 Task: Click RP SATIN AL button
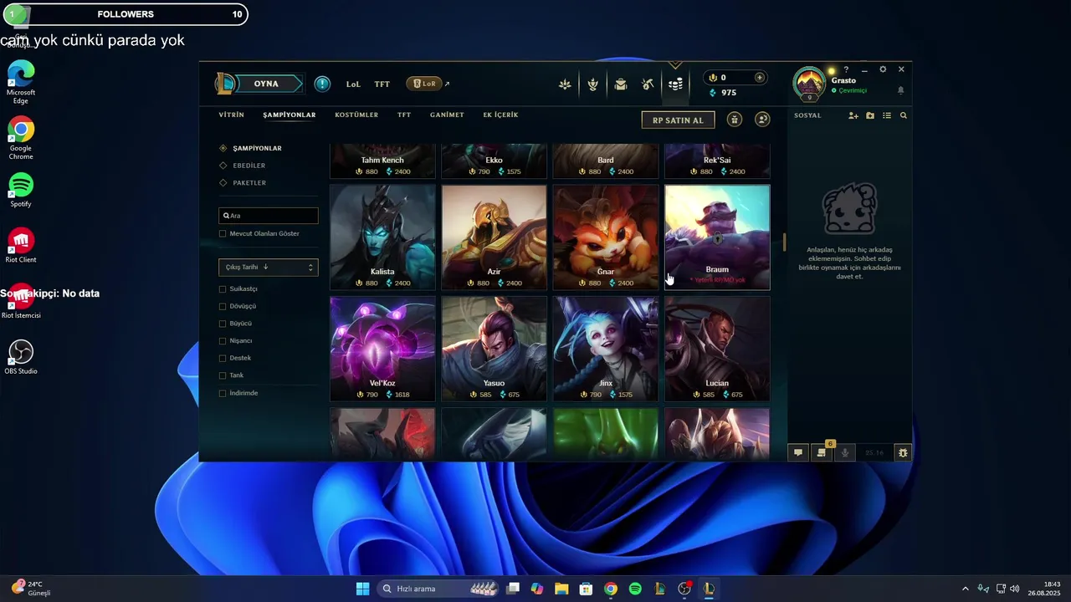[679, 120]
